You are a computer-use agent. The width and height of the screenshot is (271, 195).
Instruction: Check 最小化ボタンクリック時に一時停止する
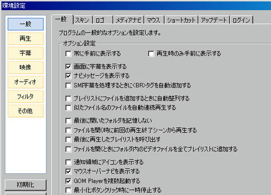tap(68, 190)
